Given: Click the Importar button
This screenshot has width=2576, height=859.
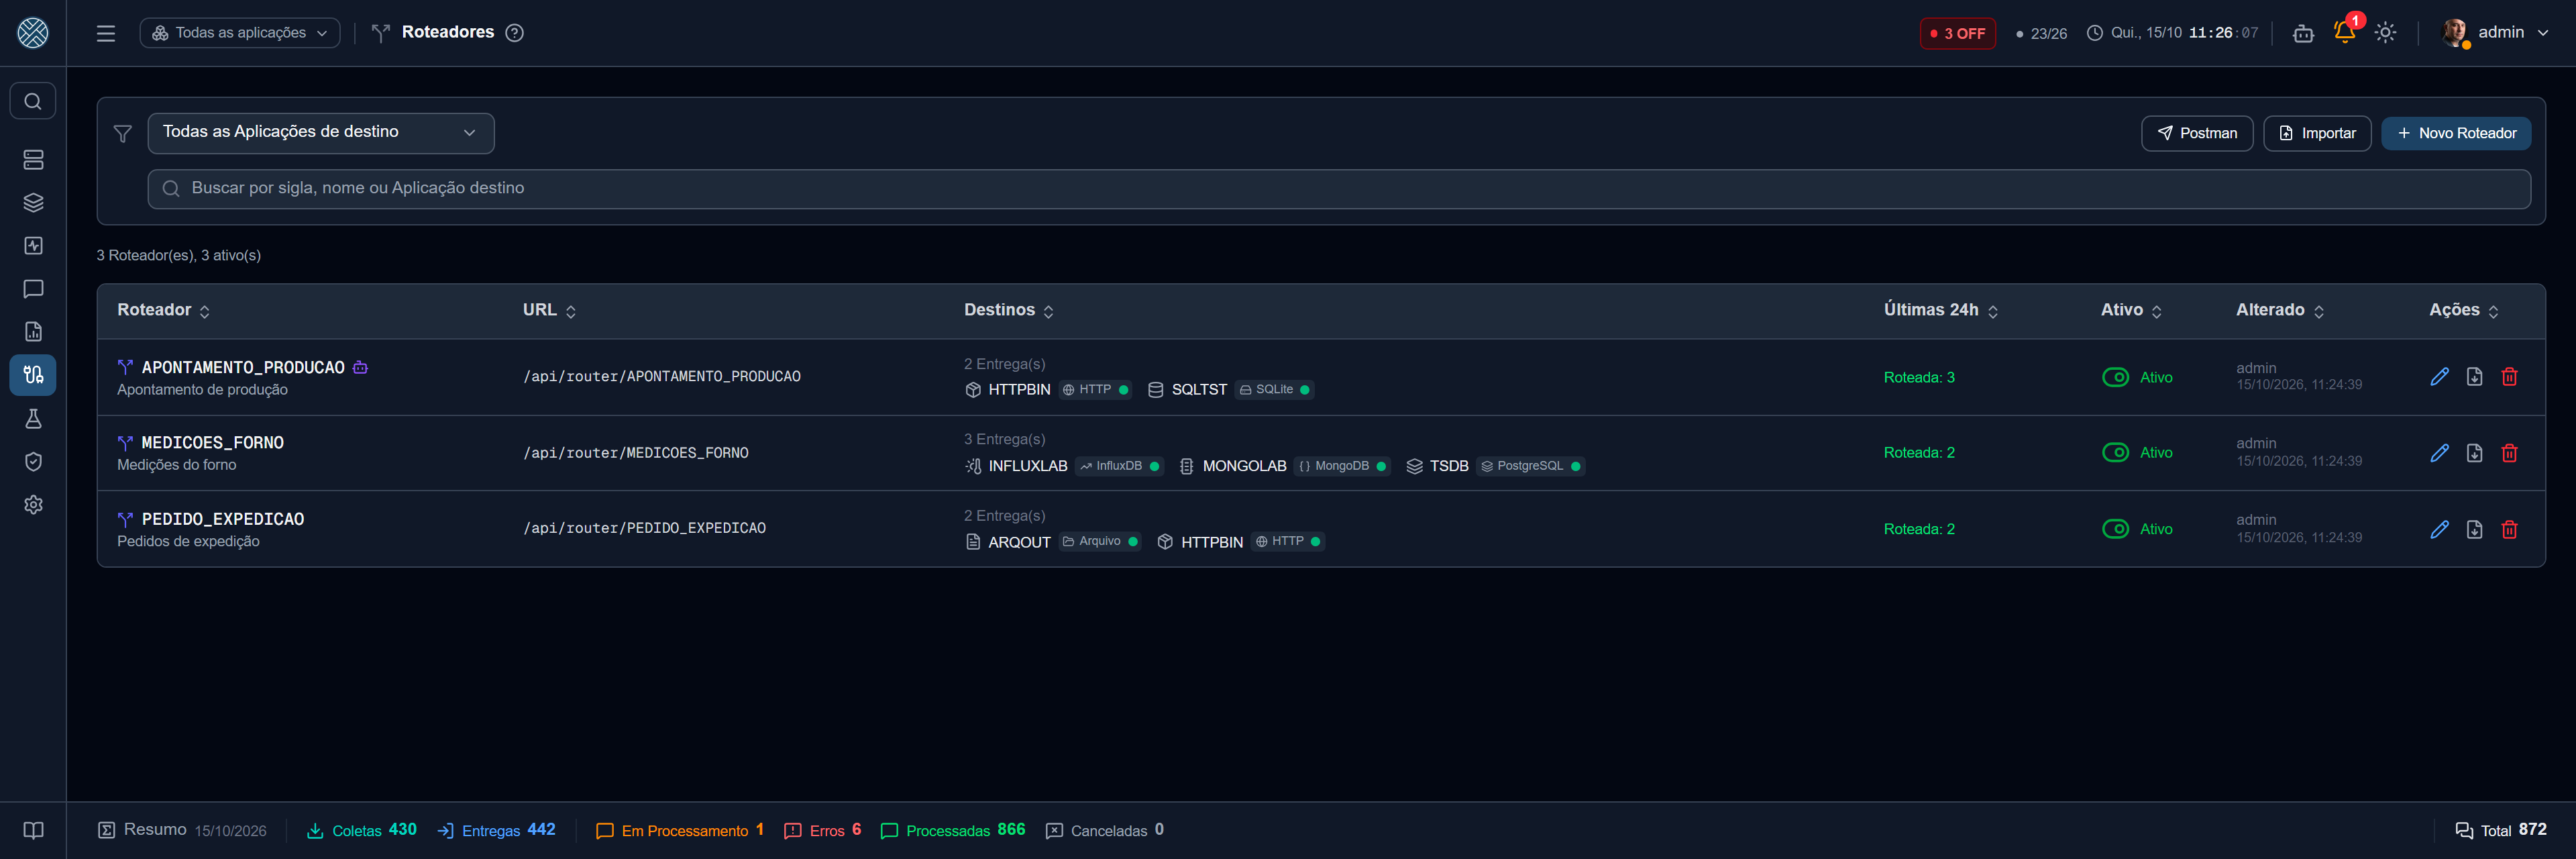Looking at the screenshot, I should 2317,134.
